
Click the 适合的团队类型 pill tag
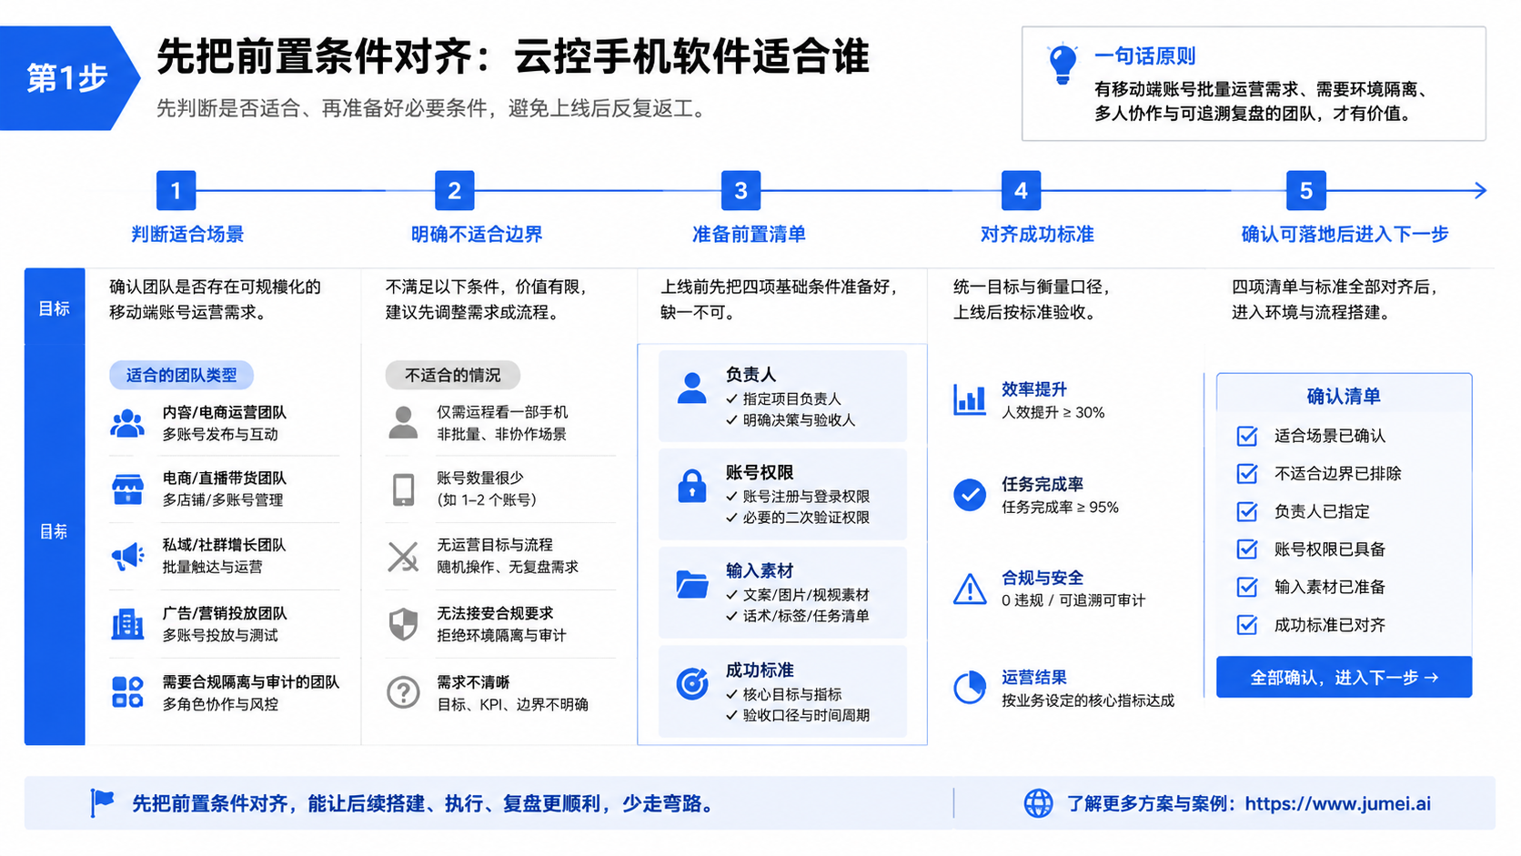pyautogui.click(x=181, y=376)
